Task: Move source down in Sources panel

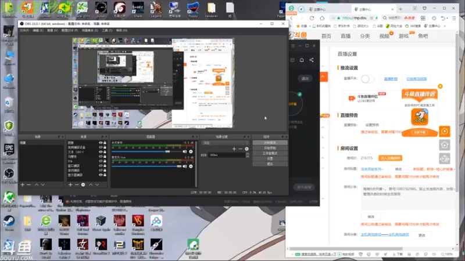Action: 97,184
